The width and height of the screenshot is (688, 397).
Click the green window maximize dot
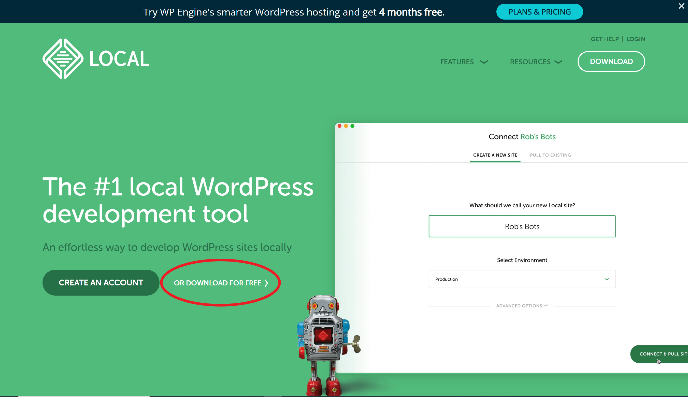352,126
